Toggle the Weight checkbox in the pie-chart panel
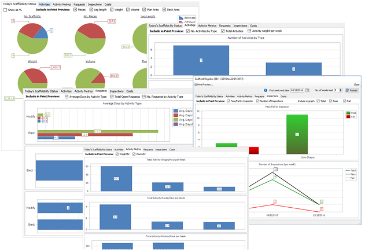 [x=112, y=10]
